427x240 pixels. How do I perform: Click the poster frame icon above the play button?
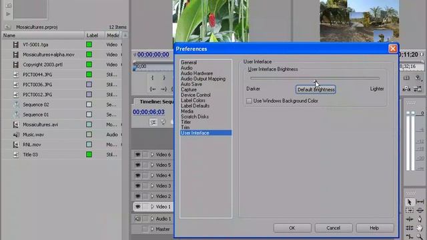coord(8,5)
